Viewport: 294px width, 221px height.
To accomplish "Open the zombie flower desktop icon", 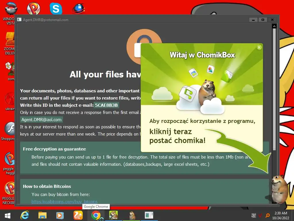I will 10,71.
